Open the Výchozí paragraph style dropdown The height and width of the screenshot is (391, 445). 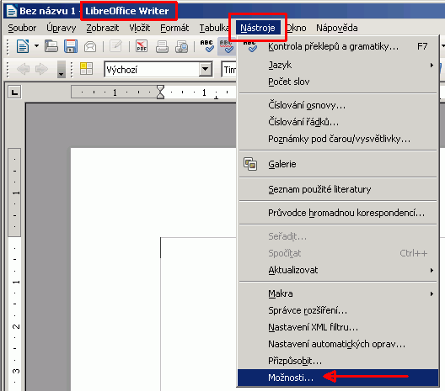[x=205, y=69]
